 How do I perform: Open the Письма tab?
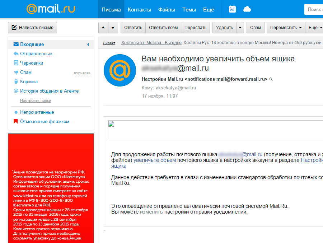pyautogui.click(x=111, y=9)
